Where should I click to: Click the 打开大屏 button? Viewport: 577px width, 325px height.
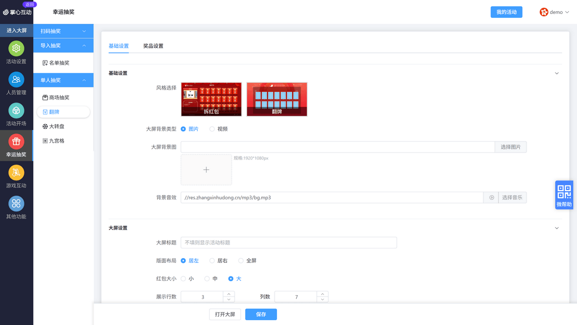pos(225,314)
